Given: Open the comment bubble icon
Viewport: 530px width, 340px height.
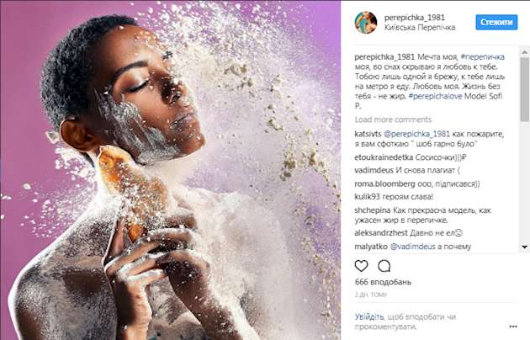Looking at the screenshot, I should pyautogui.click(x=384, y=266).
